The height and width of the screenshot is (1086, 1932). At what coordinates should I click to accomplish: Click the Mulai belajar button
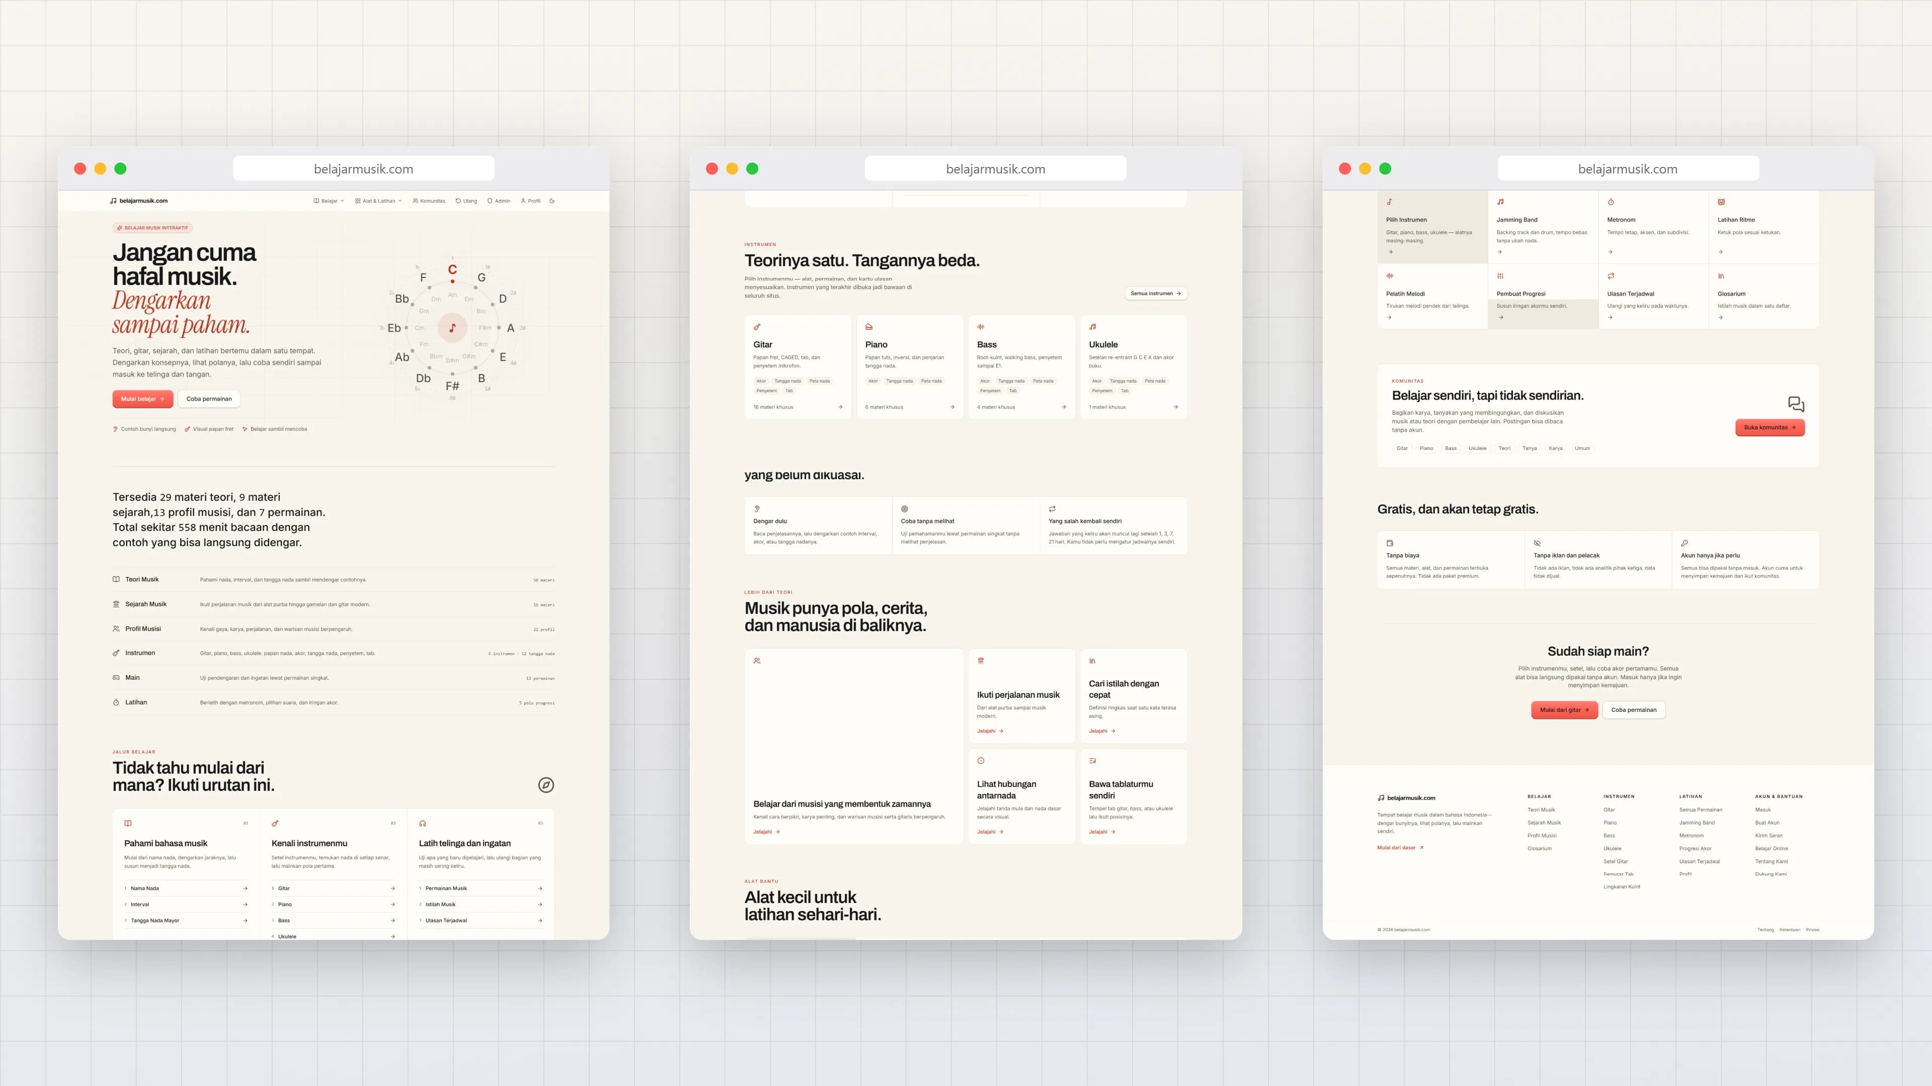(x=142, y=399)
